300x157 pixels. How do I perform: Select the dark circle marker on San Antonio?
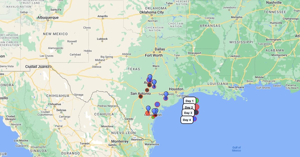click(141, 96)
